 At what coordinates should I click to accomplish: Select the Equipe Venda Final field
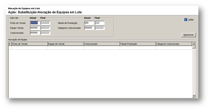tap(45, 28)
